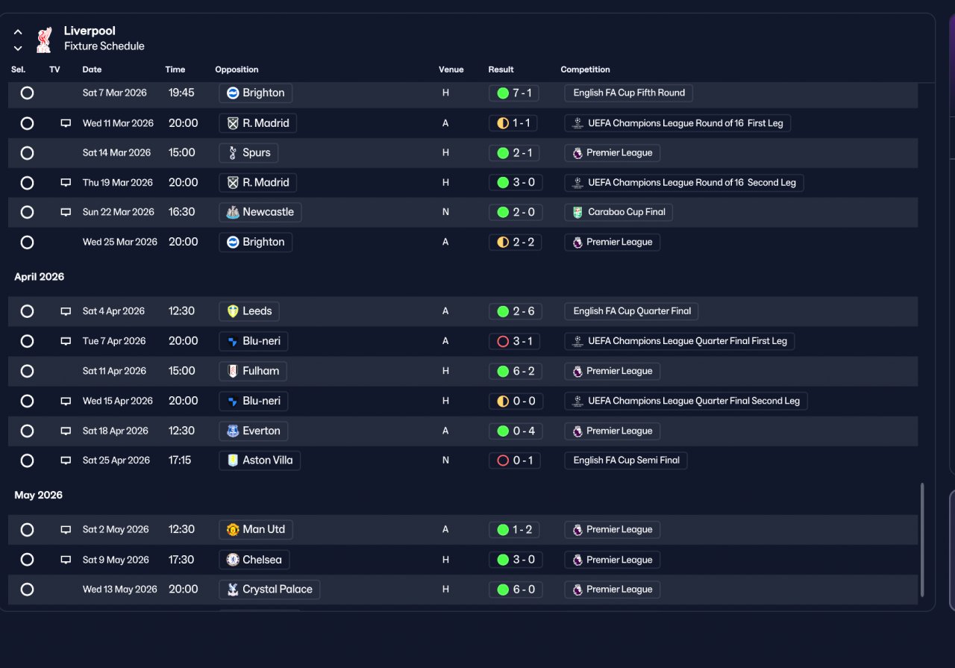Click the down chevron next to Liverpool
This screenshot has width=955, height=668.
[x=18, y=49]
